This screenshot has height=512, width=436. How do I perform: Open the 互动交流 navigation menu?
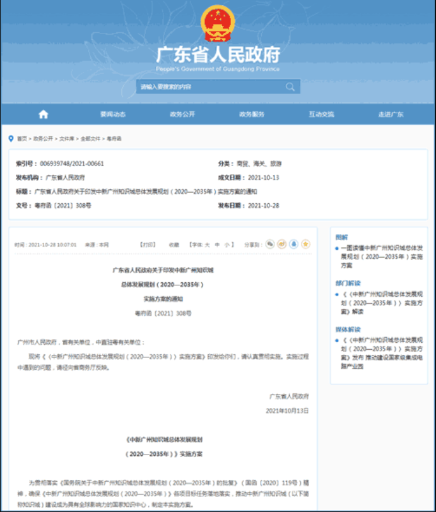tap(321, 114)
